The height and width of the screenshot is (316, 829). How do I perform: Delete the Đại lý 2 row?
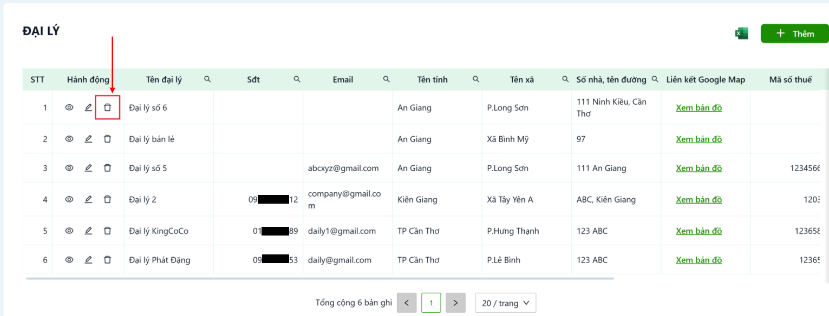pos(107,199)
